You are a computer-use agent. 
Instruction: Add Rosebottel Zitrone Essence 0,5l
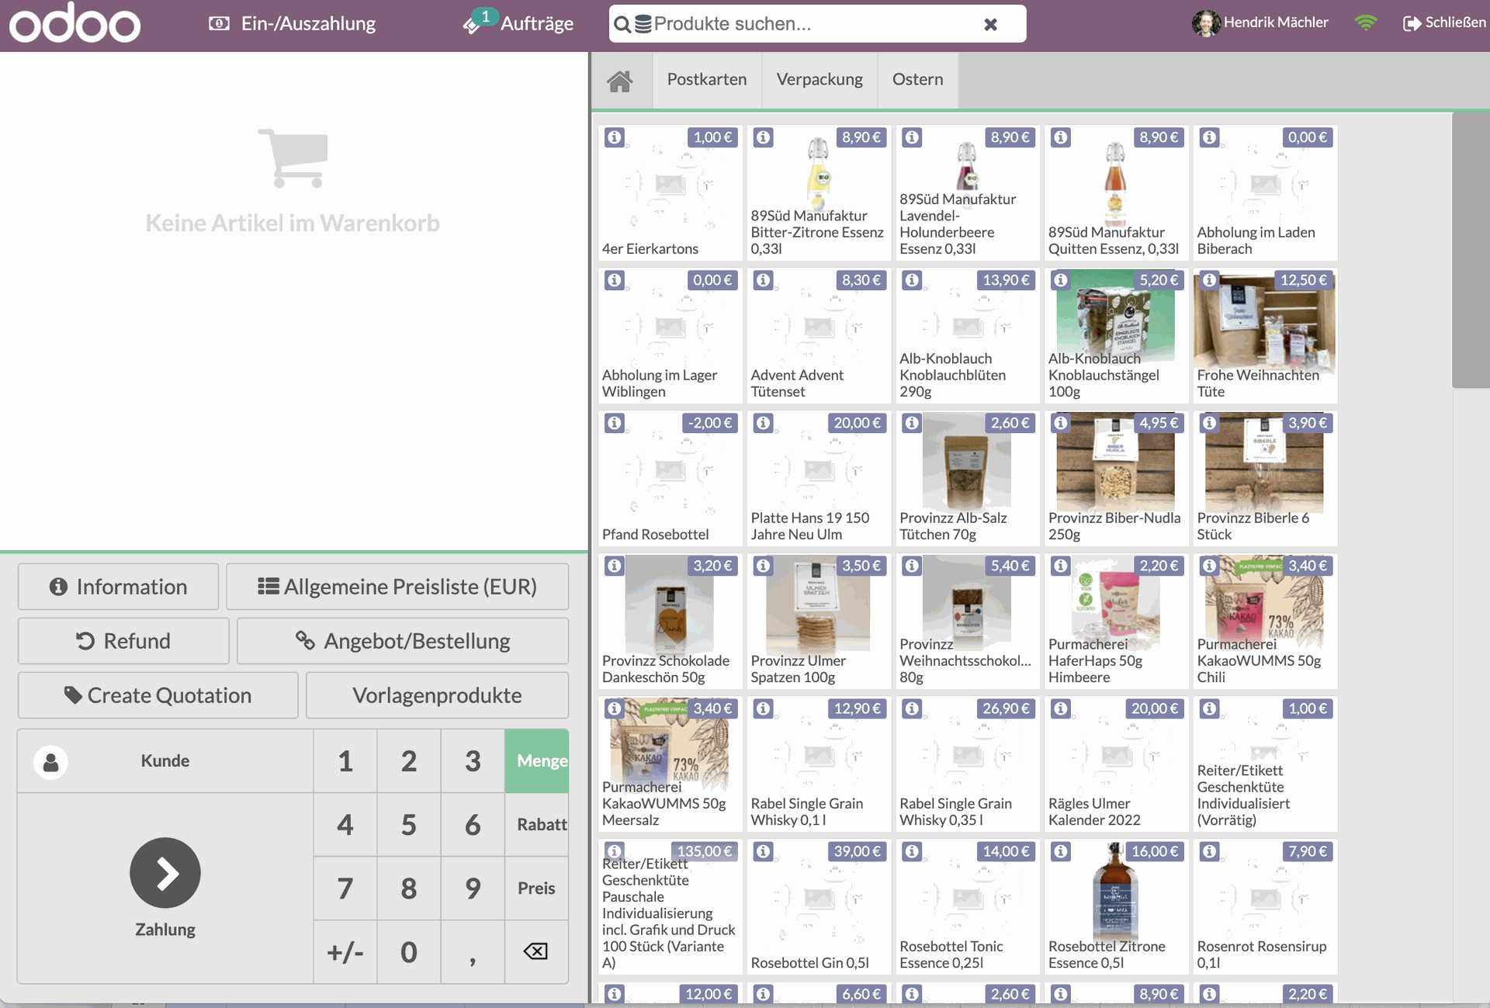(x=1116, y=907)
